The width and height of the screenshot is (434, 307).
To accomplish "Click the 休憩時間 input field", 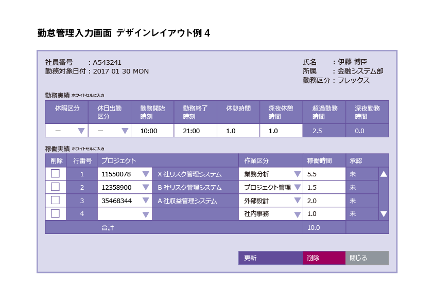I will tap(238, 131).
